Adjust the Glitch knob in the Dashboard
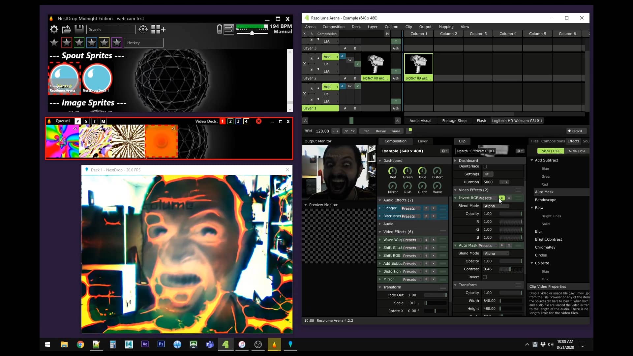The width and height of the screenshot is (633, 356). point(422,187)
